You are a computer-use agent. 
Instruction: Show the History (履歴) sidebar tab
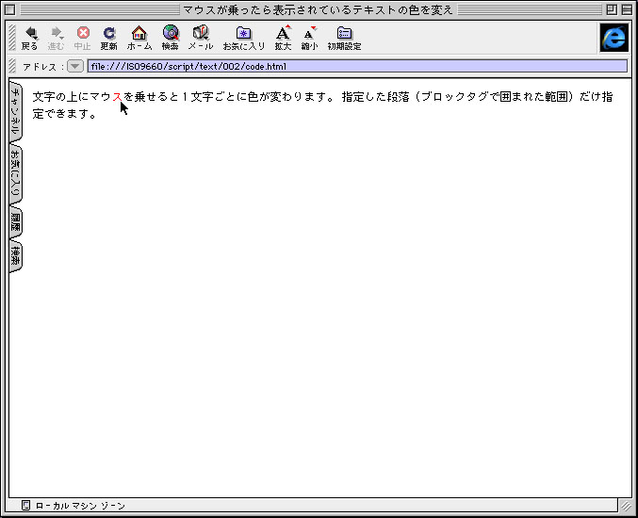coord(15,222)
